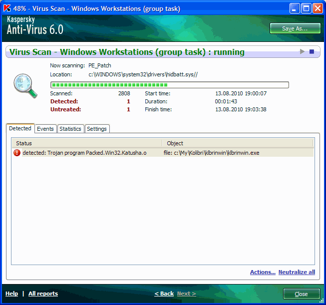Click the green scan progress bar
The width and height of the screenshot is (326, 305).
(170, 85)
